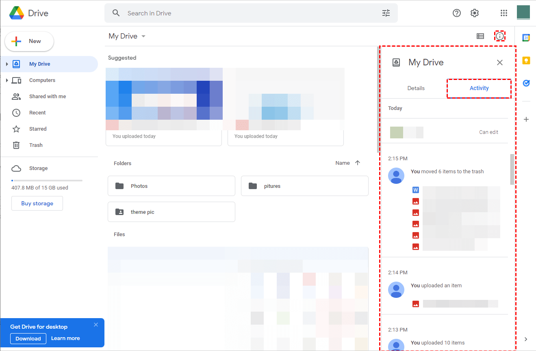Open Google Calendar side panel
Viewport: 536px width, 351px height.
coord(526,38)
